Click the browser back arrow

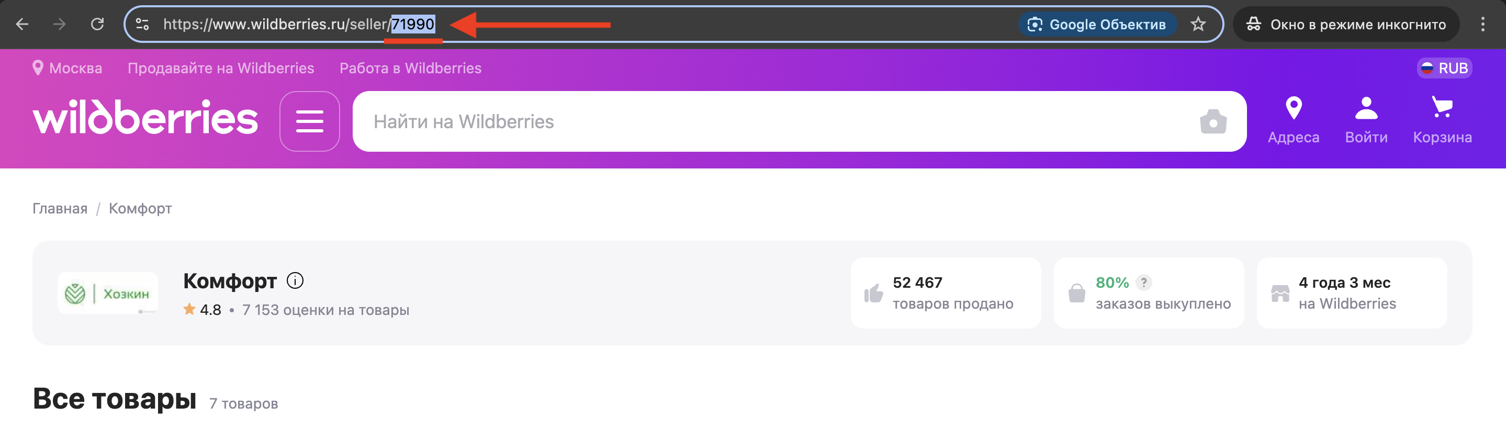tap(22, 24)
